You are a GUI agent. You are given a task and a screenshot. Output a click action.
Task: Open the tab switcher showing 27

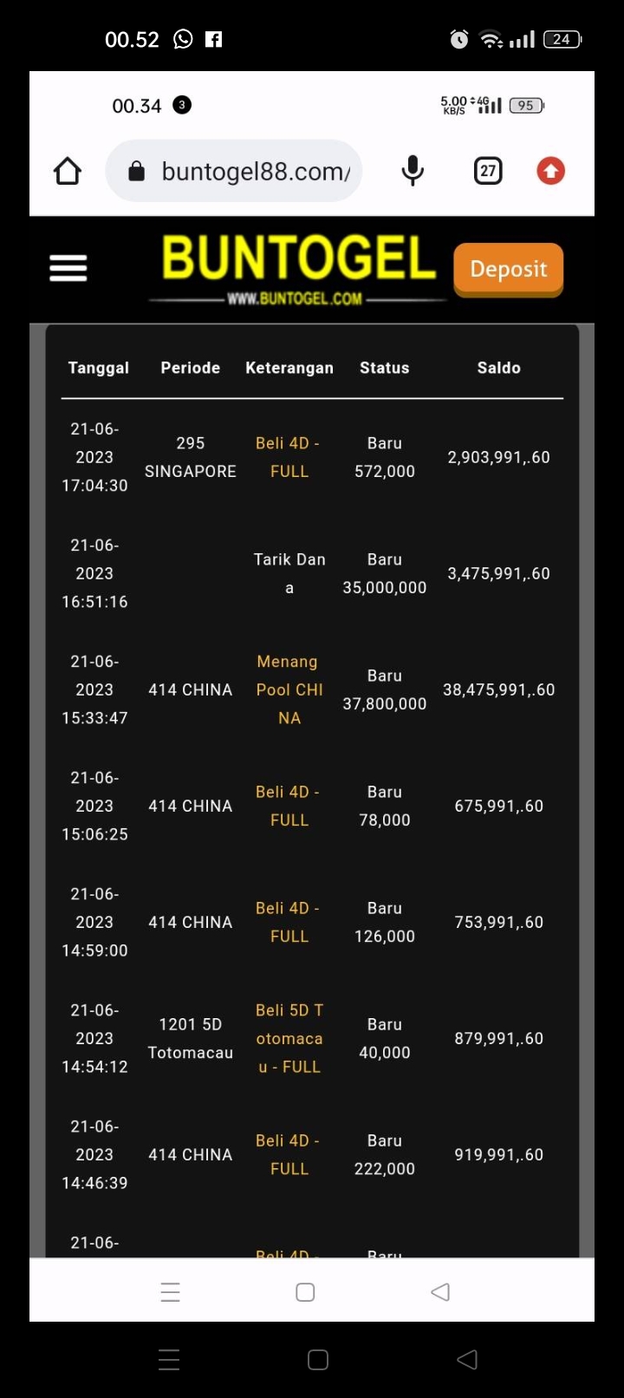coord(488,171)
